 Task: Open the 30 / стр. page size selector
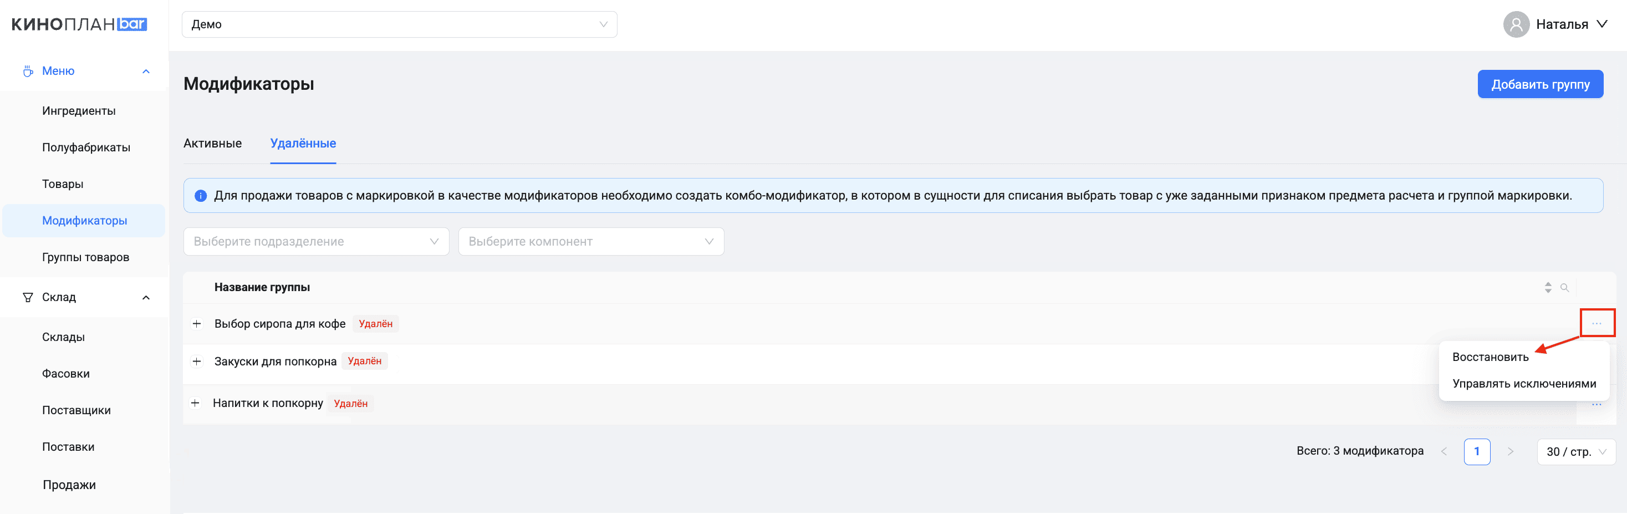1575,452
